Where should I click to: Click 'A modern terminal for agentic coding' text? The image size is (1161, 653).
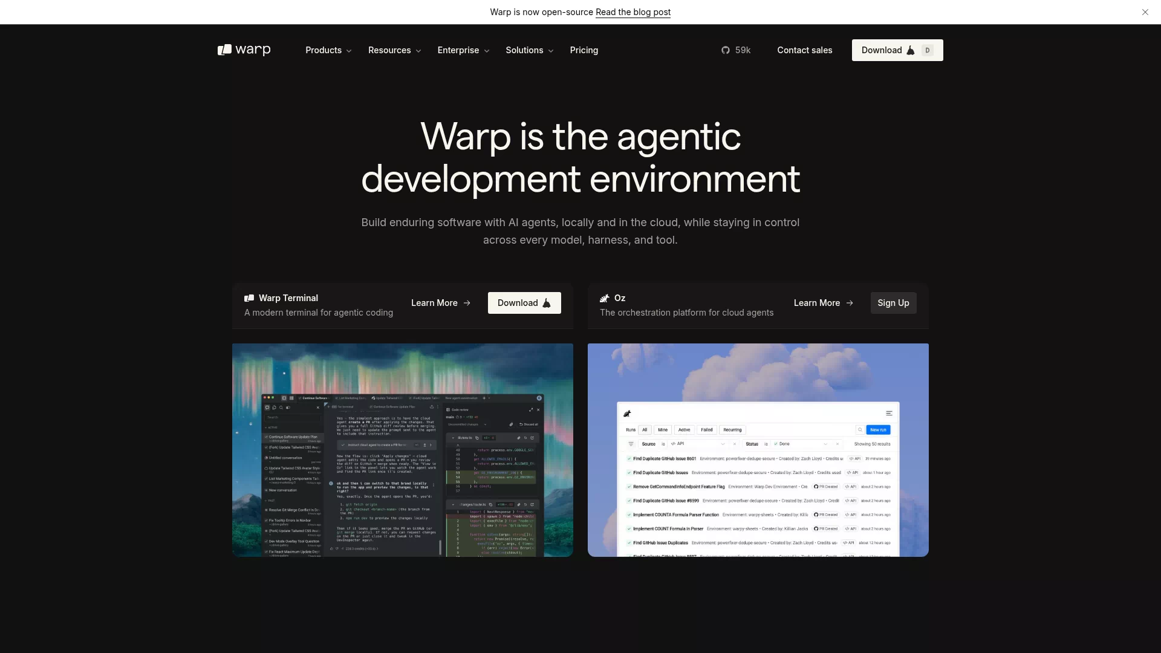tap(319, 313)
